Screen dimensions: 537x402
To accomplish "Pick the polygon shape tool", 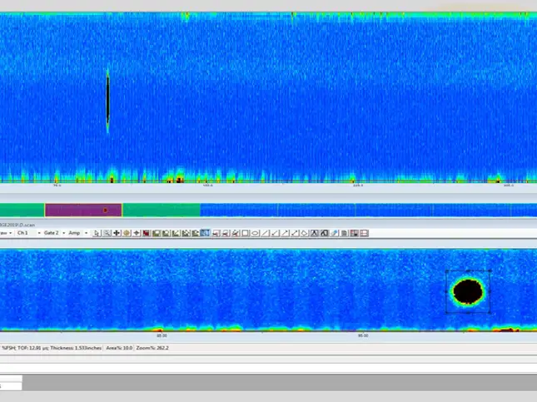I will [x=305, y=233].
